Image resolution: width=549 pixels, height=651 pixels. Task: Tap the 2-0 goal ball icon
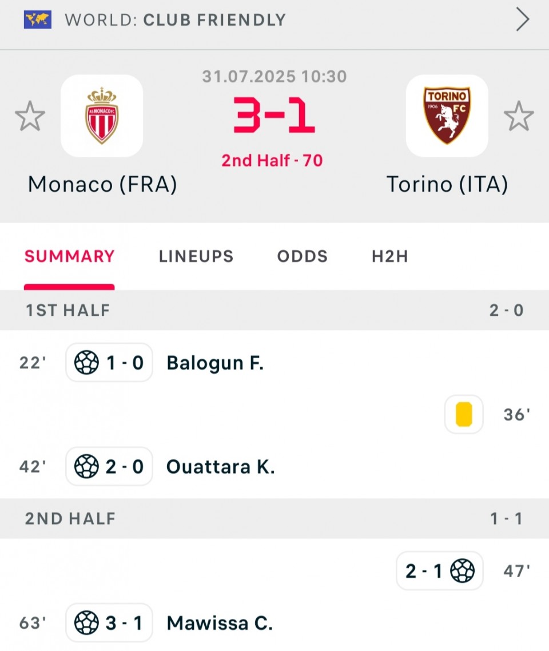pos(87,466)
